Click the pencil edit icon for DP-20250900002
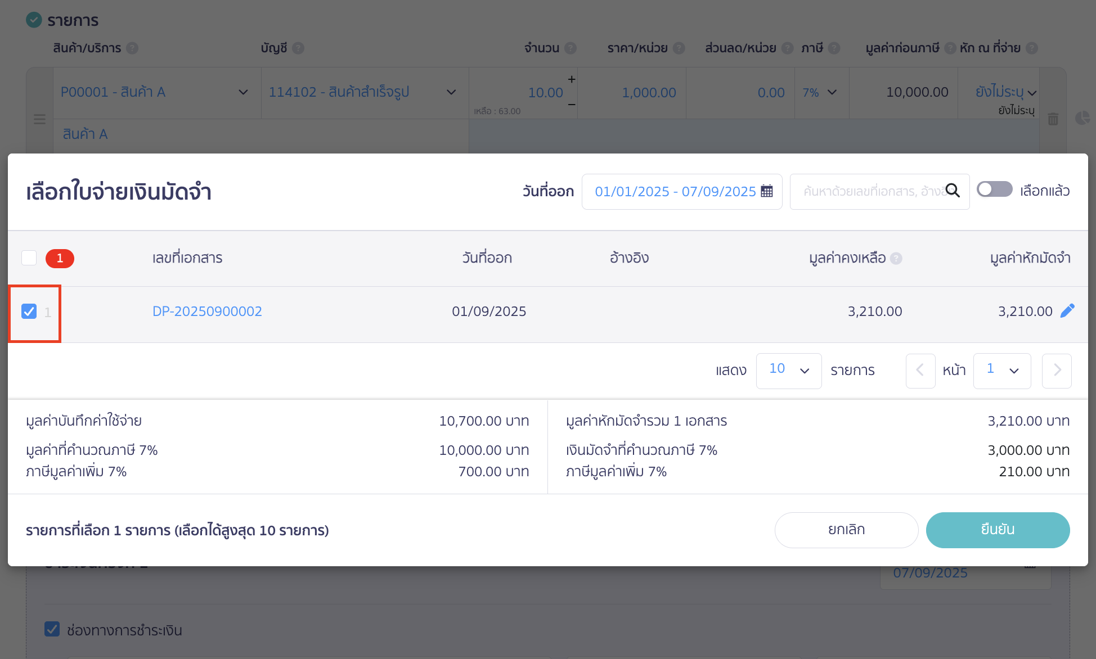Image resolution: width=1096 pixels, height=659 pixels. coord(1067,311)
